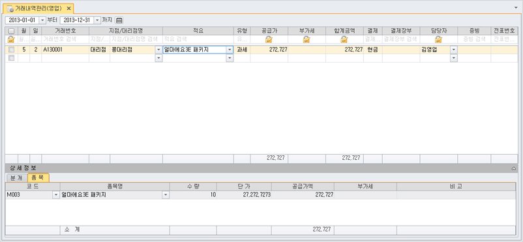This screenshot has width=523, height=242.
Task: Click unit price 27,272.7273 cell
Action: tap(244, 195)
